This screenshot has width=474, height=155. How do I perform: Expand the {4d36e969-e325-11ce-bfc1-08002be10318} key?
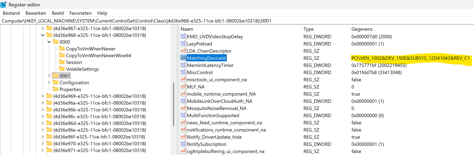(x=42, y=96)
